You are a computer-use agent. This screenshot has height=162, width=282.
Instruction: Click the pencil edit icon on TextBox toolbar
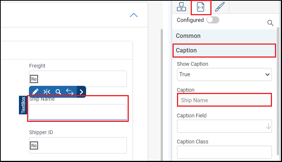[35, 91]
